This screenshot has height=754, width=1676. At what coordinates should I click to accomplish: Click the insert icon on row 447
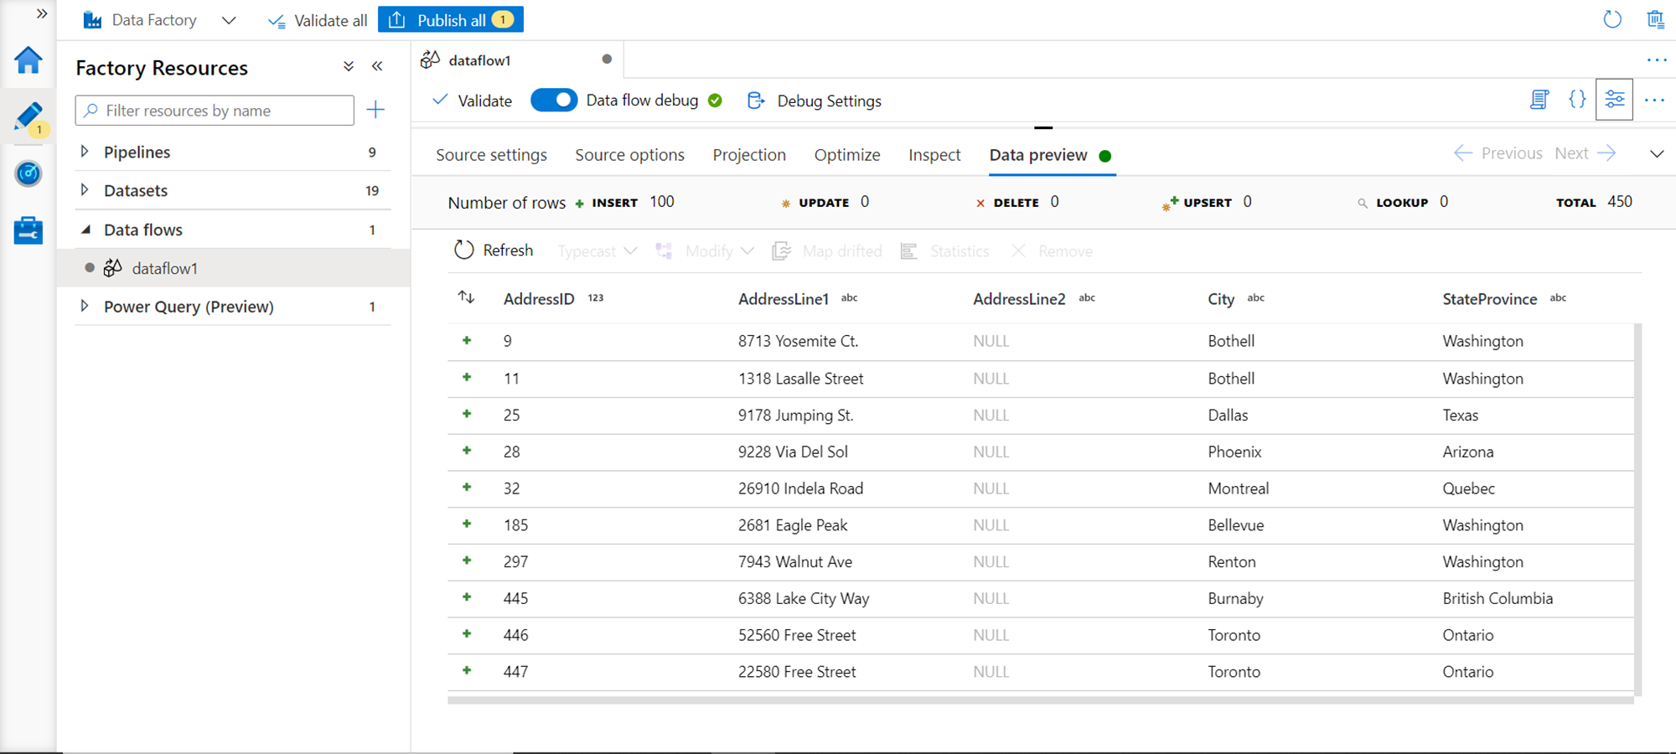pyautogui.click(x=467, y=670)
